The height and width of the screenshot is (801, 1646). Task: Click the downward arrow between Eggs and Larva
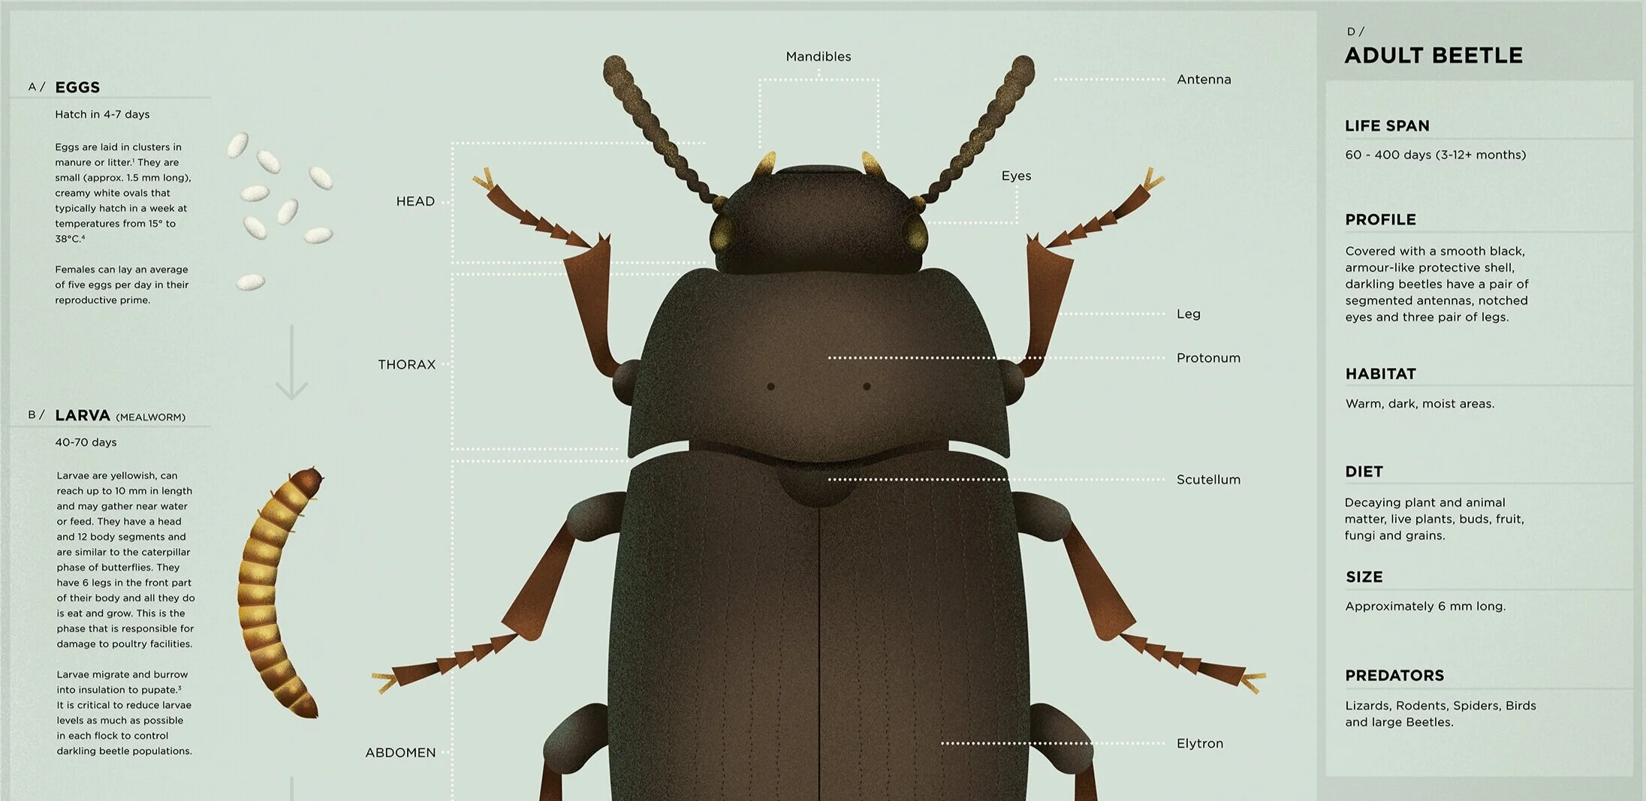(291, 362)
